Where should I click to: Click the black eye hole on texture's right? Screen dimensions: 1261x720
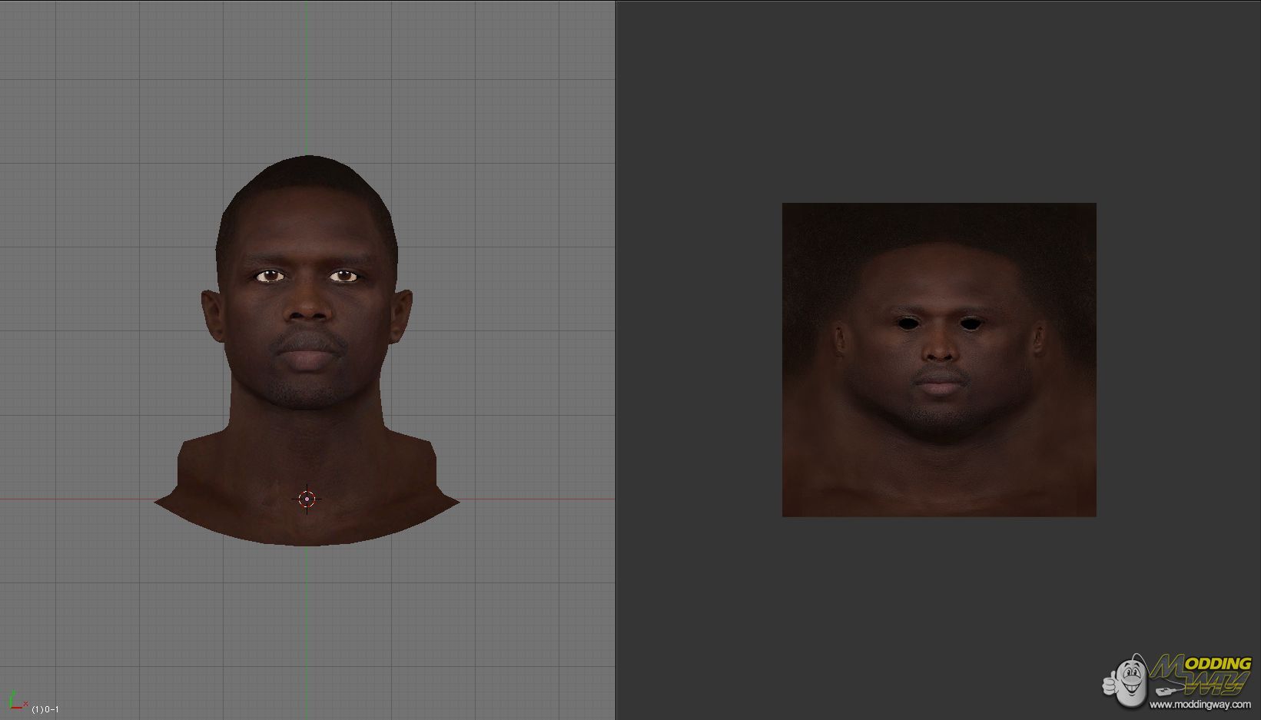[x=970, y=324]
